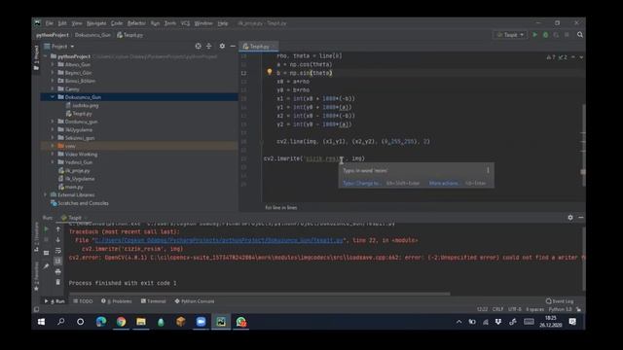Clear console with trash icon
The height and width of the screenshot is (350, 623).
58,282
